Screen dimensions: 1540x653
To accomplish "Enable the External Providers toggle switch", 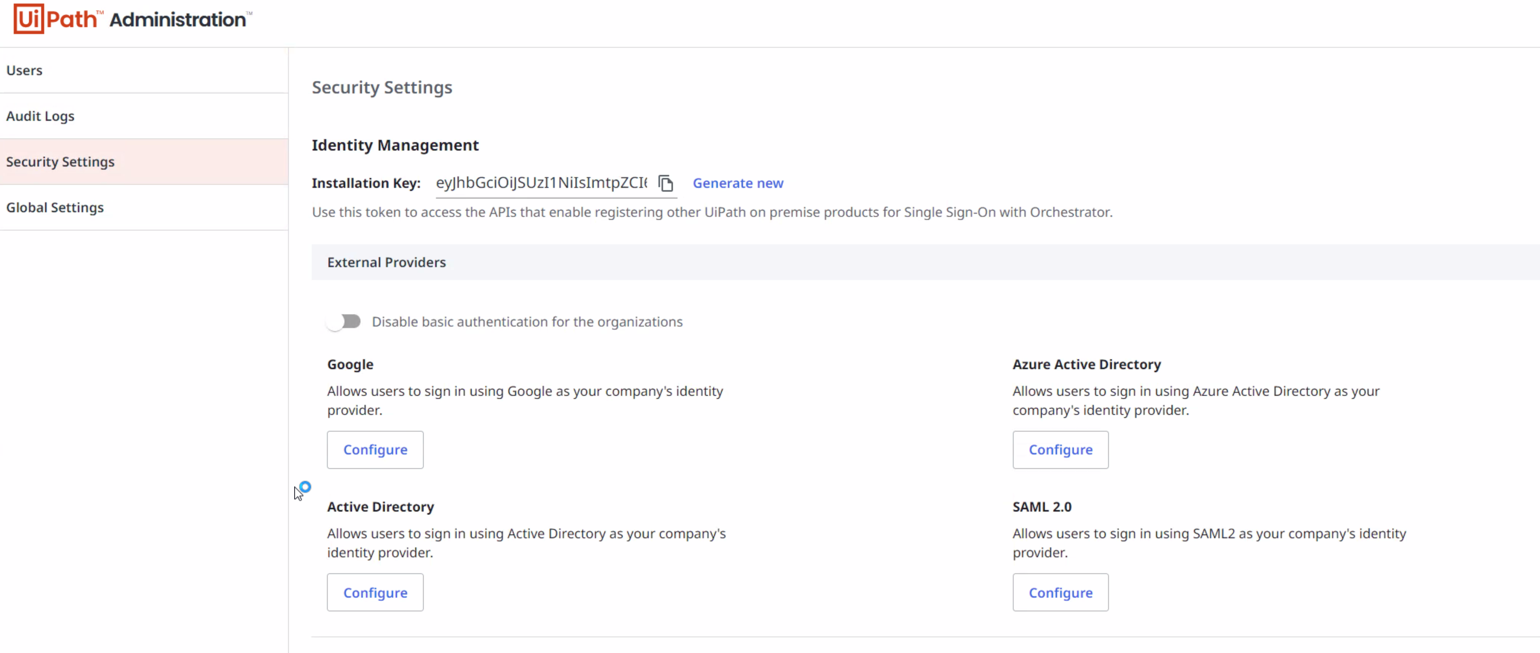I will 345,321.
